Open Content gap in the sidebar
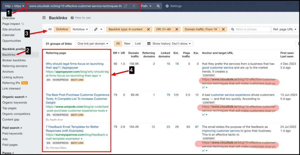300x155 pixels. 11,120
